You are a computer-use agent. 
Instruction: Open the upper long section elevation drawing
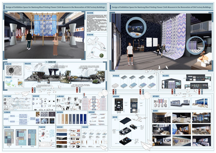(x=198, y=78)
